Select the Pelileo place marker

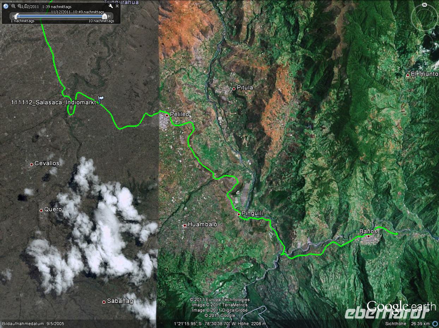click(x=167, y=115)
